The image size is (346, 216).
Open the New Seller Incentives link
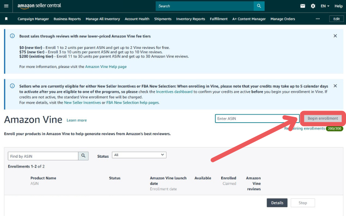[82, 102]
